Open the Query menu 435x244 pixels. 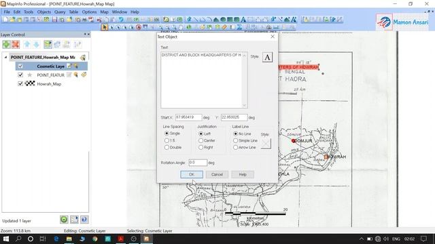tap(60, 12)
